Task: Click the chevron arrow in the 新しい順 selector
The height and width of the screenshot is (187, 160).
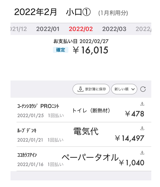Action: [x=133, y=89]
